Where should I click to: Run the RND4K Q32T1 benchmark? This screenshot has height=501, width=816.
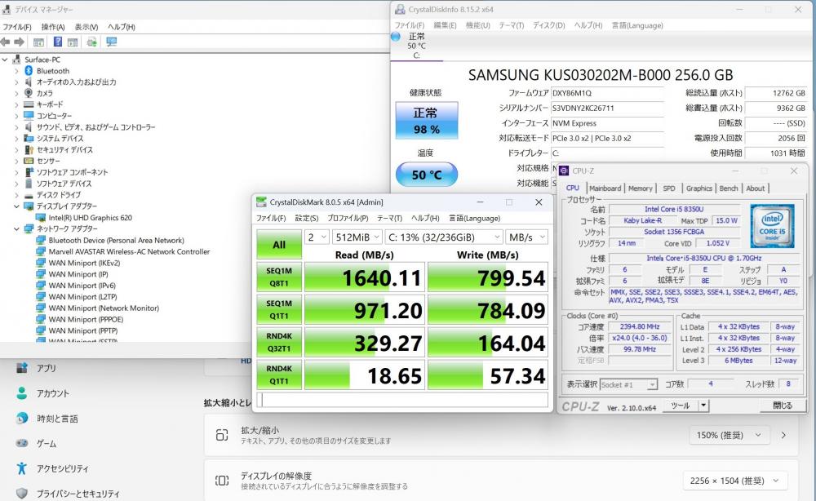tap(279, 343)
